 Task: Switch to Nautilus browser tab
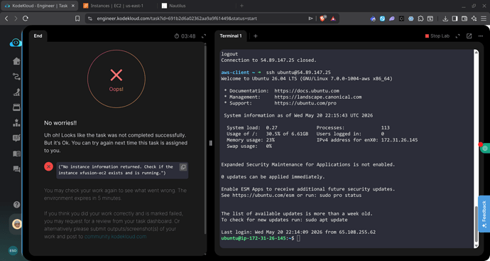click(x=177, y=6)
